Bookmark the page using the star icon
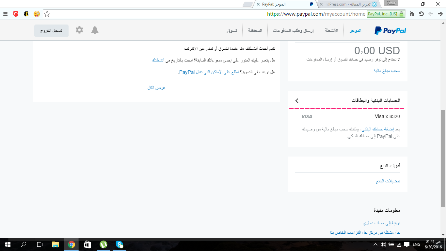Image resolution: width=446 pixels, height=251 pixels. [x=48, y=14]
